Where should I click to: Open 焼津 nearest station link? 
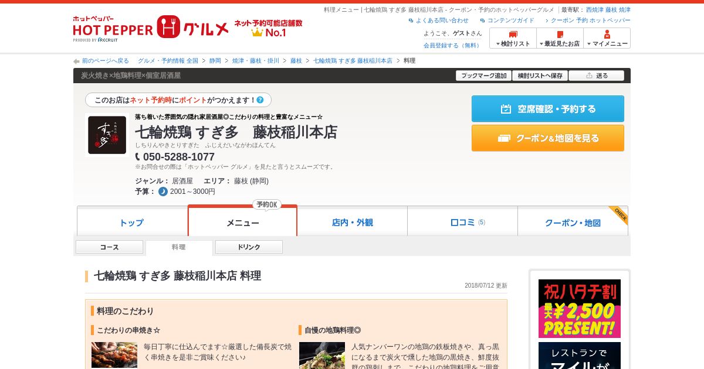[x=625, y=10]
